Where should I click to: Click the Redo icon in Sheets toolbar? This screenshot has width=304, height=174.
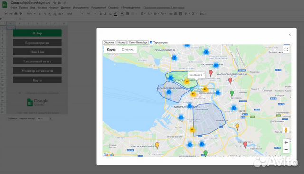[11, 14]
